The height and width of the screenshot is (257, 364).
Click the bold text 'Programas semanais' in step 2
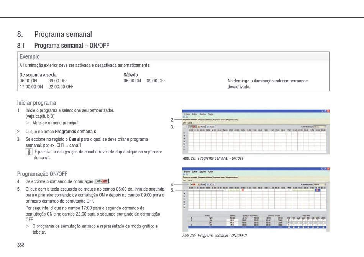tap(75, 132)
